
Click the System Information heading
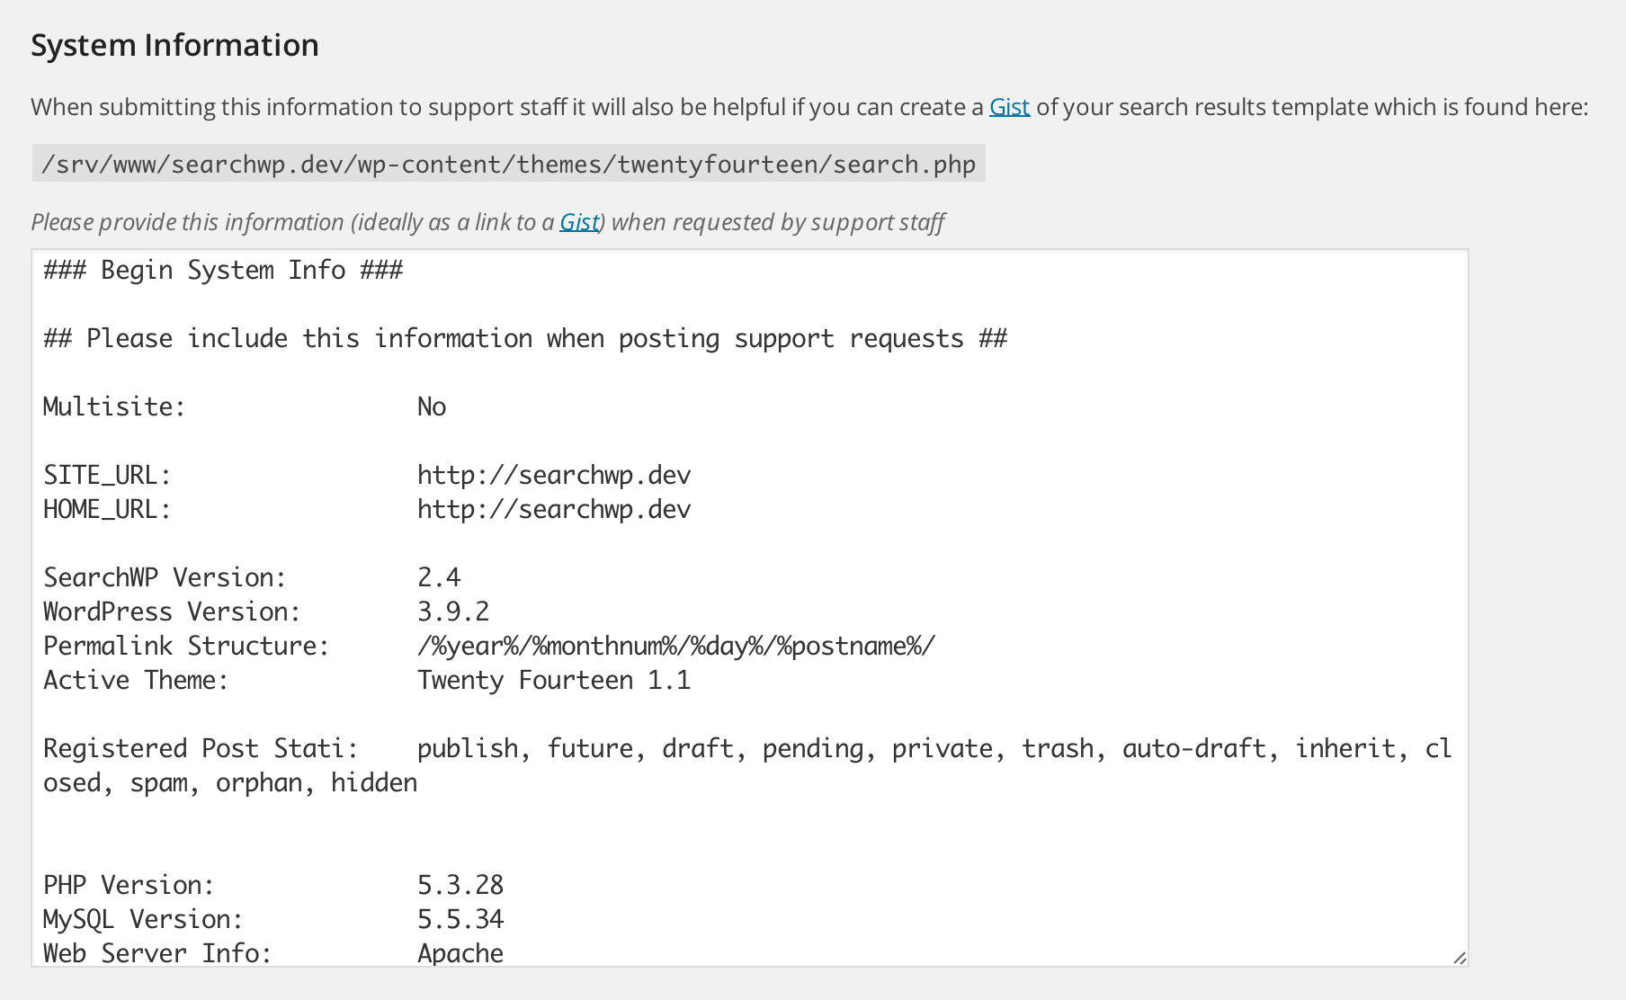(x=175, y=43)
